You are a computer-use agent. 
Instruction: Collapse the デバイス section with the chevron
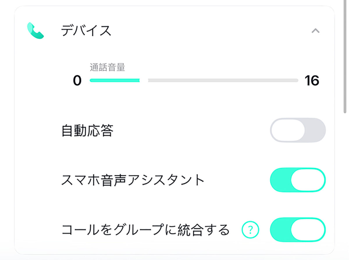tap(315, 31)
